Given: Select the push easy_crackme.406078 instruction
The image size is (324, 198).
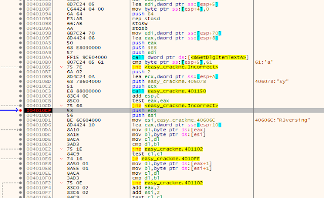Looking at the screenshot, I should (x=169, y=81).
